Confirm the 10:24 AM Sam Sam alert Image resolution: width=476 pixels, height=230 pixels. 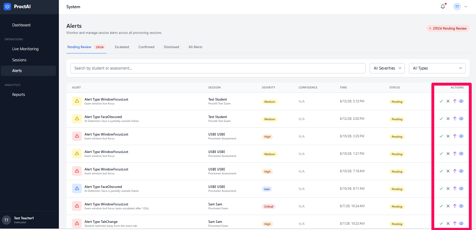point(441,206)
